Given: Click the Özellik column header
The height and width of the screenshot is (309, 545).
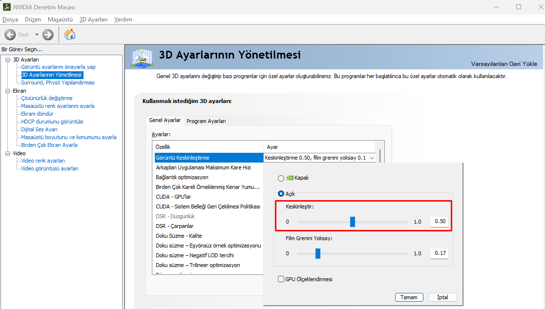Looking at the screenshot, I should pos(208,147).
